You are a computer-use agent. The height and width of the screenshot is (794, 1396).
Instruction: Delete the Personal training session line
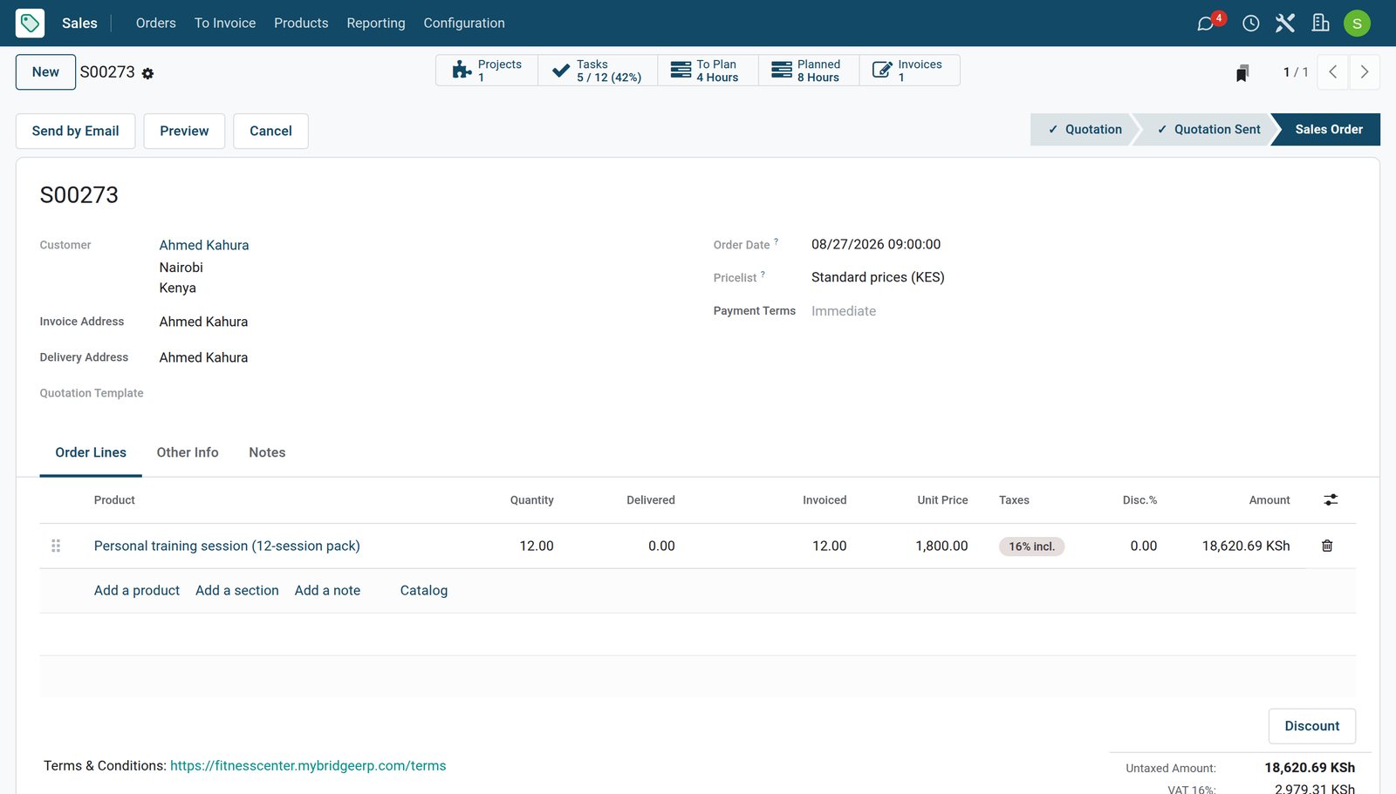1327,546
